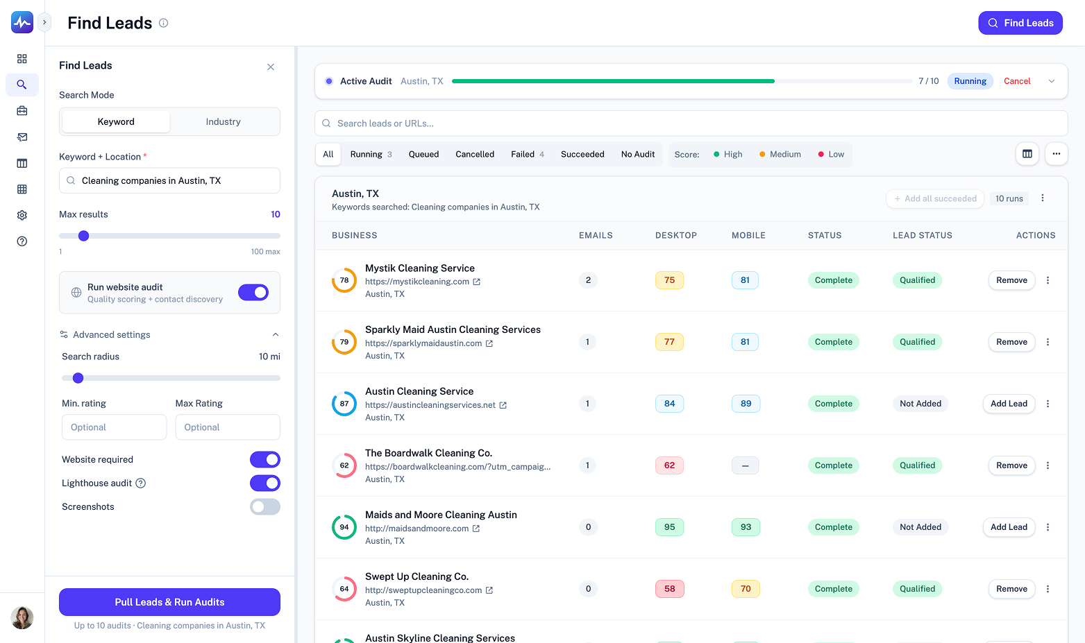Toggle the Lighthouse audit switch

tap(265, 483)
